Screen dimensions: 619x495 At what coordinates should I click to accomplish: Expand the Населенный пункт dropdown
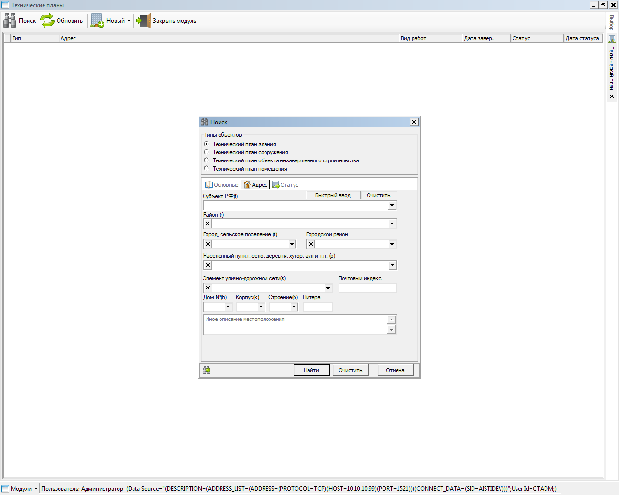point(392,265)
